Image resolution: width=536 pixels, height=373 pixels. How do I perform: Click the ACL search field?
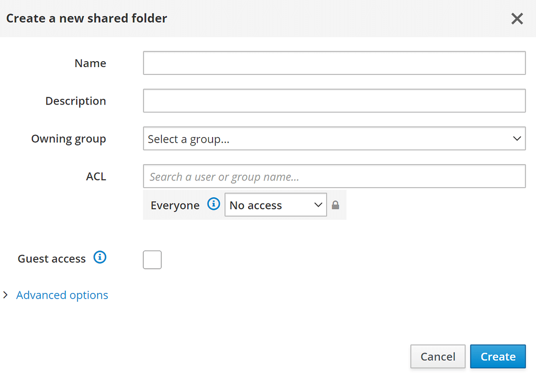click(x=334, y=176)
